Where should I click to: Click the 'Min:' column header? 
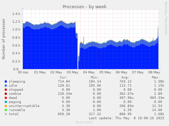click(x=95, y=77)
